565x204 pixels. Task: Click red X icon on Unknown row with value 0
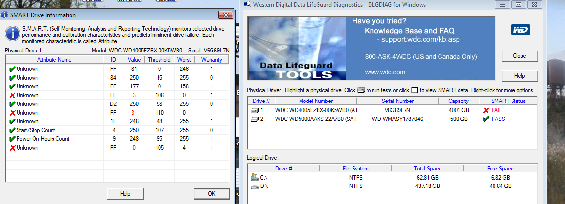pos(12,148)
